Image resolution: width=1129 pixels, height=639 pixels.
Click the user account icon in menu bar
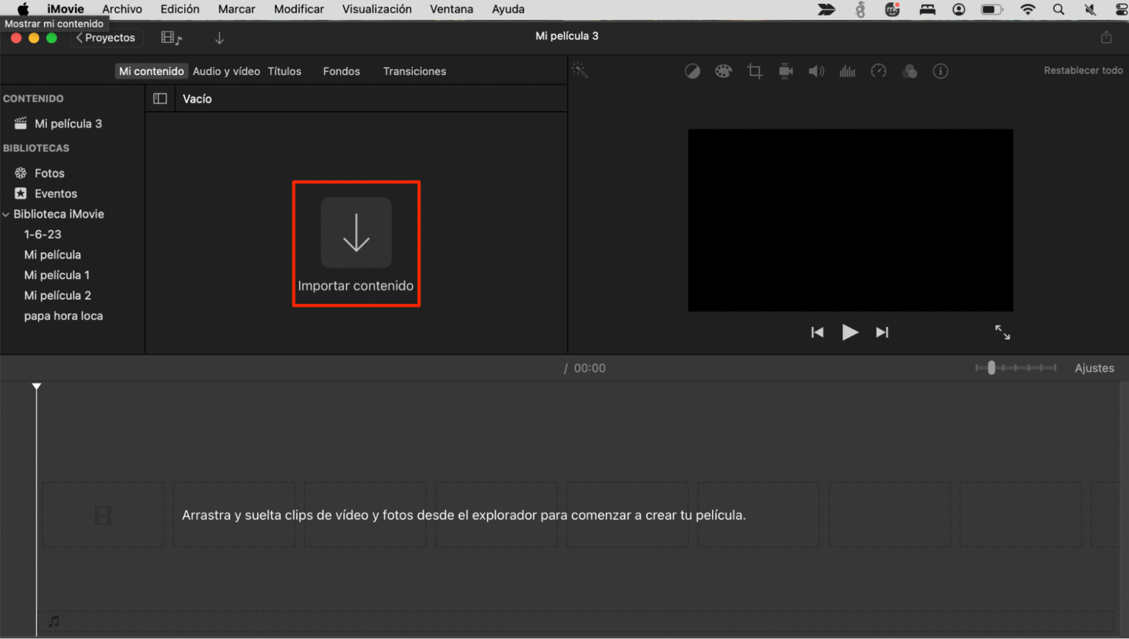click(958, 10)
